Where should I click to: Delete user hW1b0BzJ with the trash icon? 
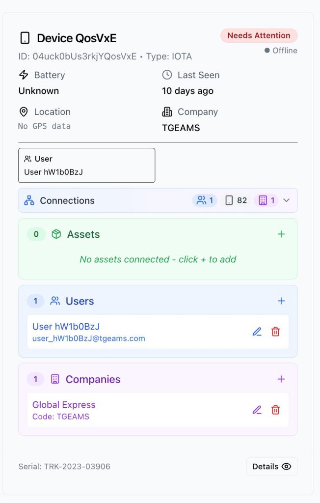coord(275,332)
